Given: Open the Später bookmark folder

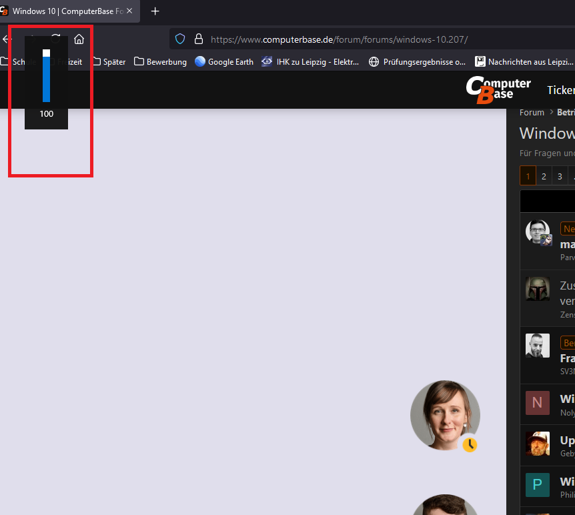Looking at the screenshot, I should [109, 61].
